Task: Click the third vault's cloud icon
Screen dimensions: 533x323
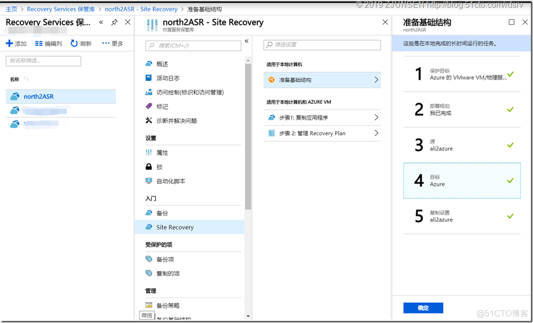Action: click(x=15, y=124)
